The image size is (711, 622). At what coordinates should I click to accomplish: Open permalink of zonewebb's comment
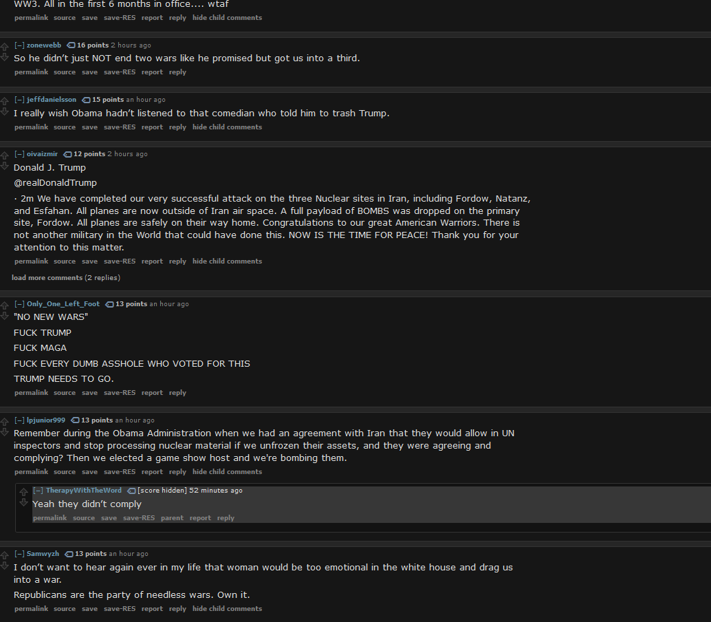click(32, 72)
